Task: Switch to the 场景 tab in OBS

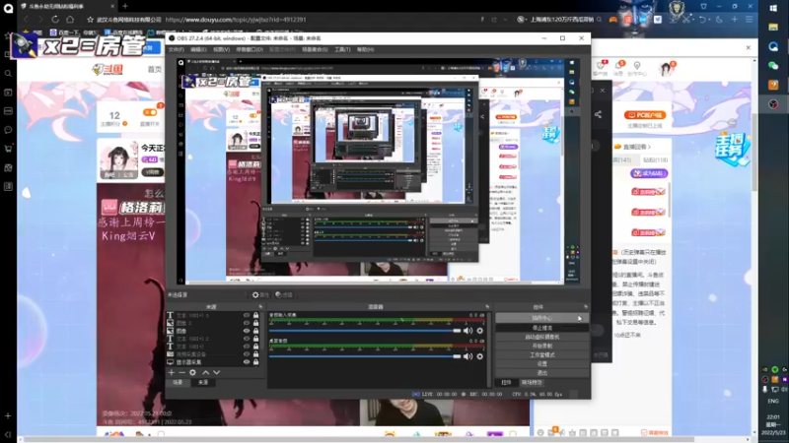Action: pyautogui.click(x=178, y=382)
